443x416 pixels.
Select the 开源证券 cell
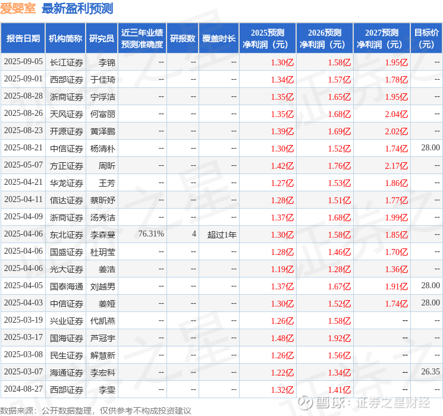[67, 131]
